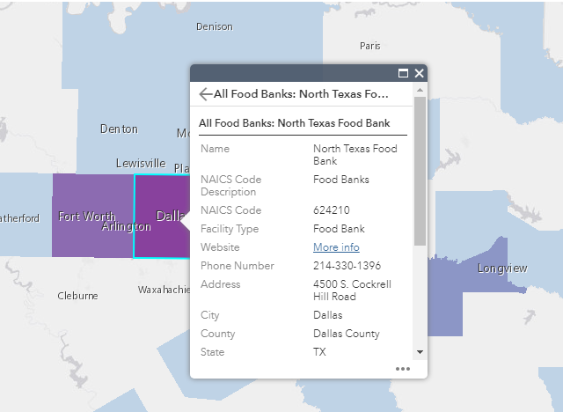Click the popup heading All Food Banks title
Screen dimensions: 563x412
coord(294,123)
